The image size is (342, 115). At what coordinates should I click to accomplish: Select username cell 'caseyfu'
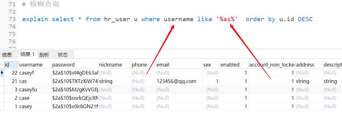35,90
